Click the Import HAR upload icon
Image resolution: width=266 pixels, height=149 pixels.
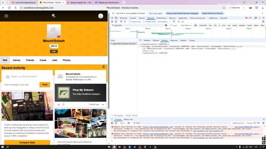coord(179,22)
